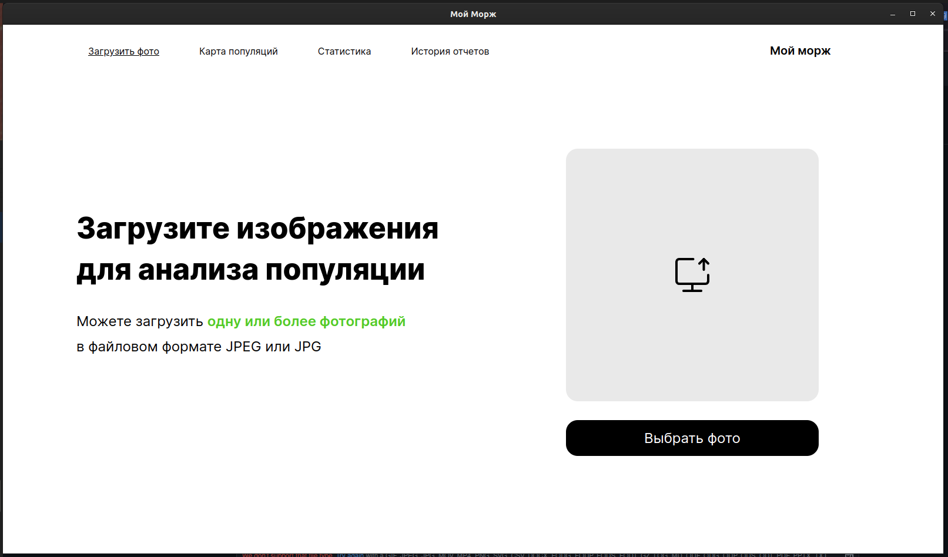
Task: Maximize the Мой Морж window
Action: pos(913,13)
